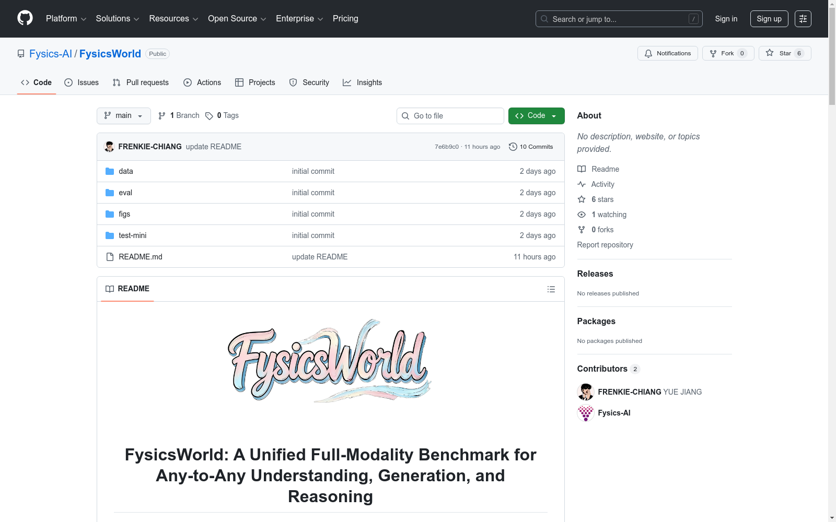Click the FysicsWorld logo image
The image size is (836, 522).
(x=330, y=361)
